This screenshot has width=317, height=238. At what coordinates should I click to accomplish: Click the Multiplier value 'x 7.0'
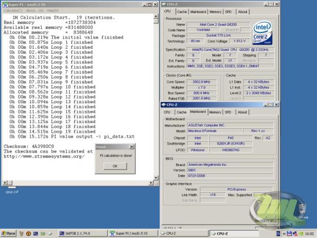[x=202, y=87]
